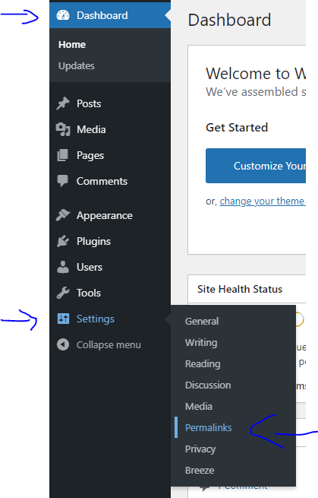This screenshot has width=318, height=498.
Task: Open Breeze plugin settings entry
Action: [200, 470]
